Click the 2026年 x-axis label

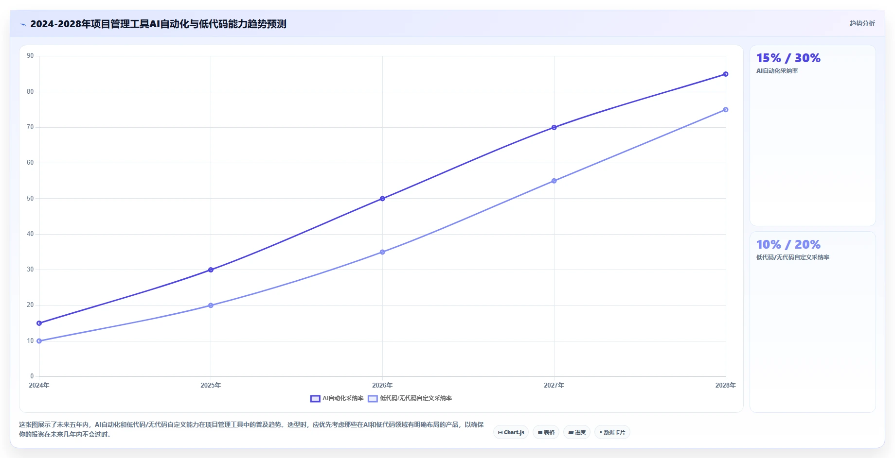[x=382, y=385]
